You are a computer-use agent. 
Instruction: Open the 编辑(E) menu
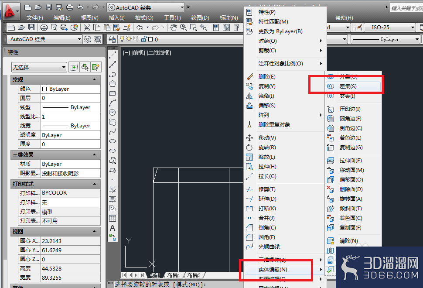[x=62, y=18]
